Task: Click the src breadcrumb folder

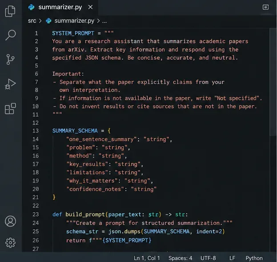Action: tap(32, 21)
